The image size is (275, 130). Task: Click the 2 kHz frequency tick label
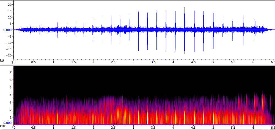(x=10, y=110)
